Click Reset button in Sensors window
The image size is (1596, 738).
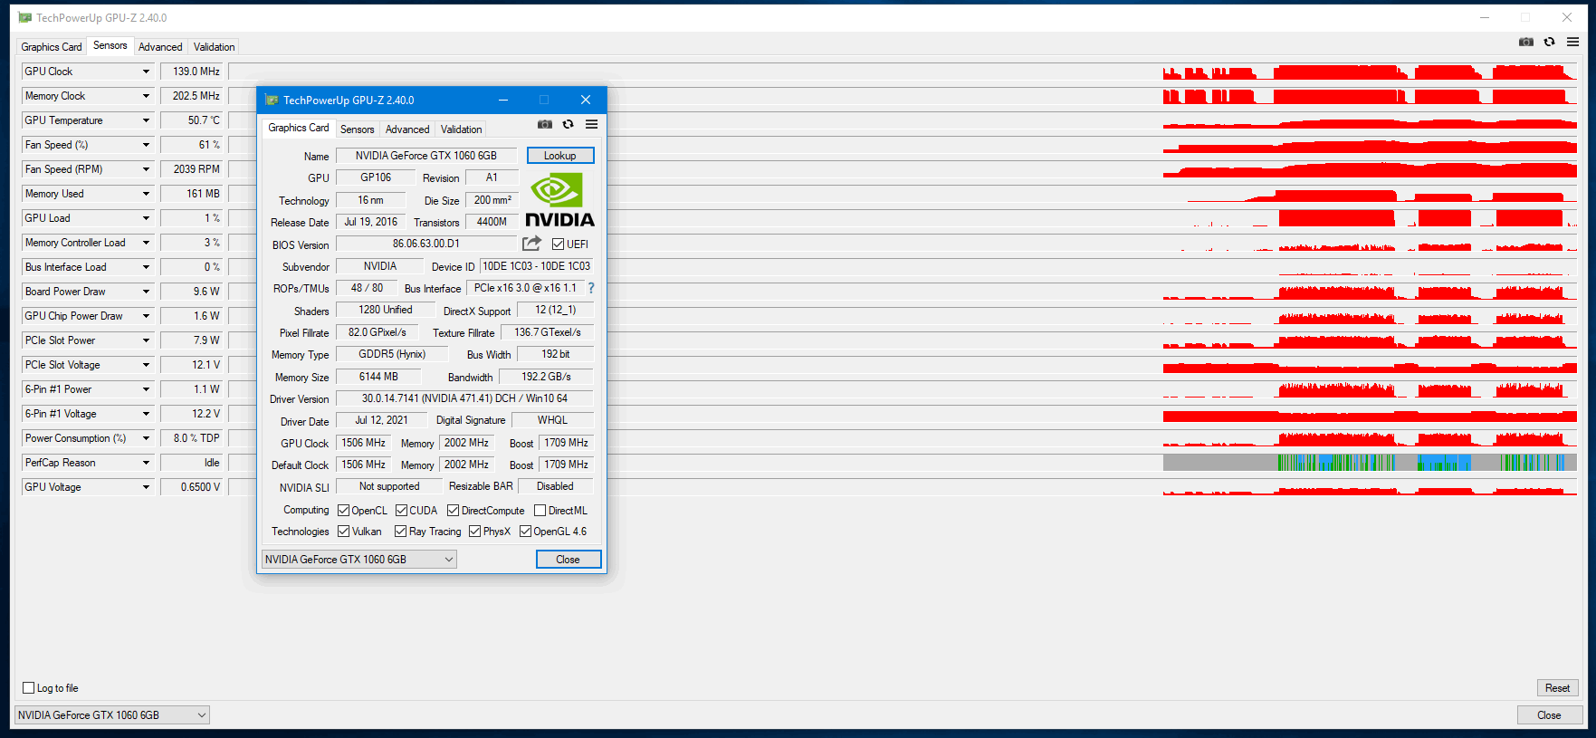coord(1557,688)
